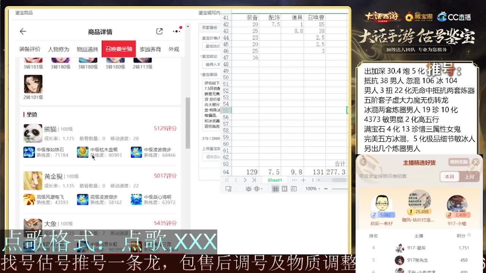Click the 5129评分 score text
Viewport: 486px width, 273px height.
[165, 129]
